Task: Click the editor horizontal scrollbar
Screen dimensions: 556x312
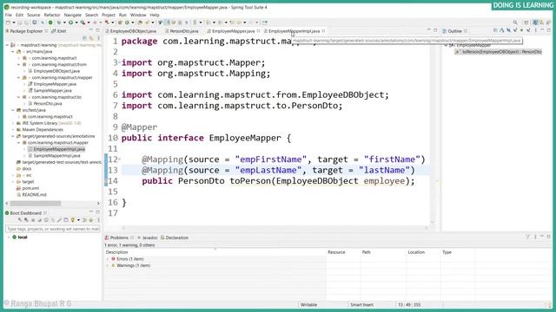Action: [x=275, y=228]
